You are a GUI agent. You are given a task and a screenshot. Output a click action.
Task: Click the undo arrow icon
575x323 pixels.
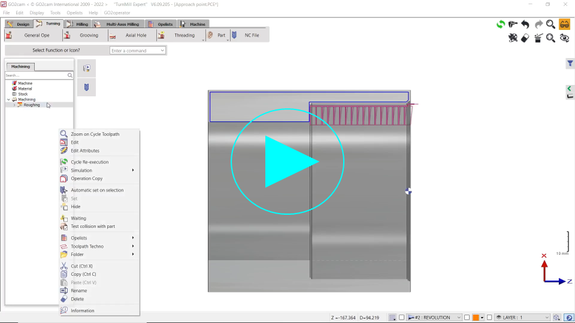[525, 25]
